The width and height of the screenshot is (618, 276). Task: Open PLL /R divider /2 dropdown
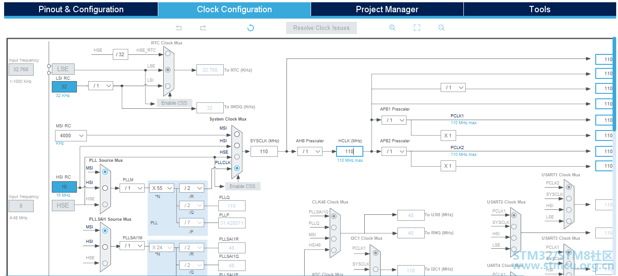(191, 188)
